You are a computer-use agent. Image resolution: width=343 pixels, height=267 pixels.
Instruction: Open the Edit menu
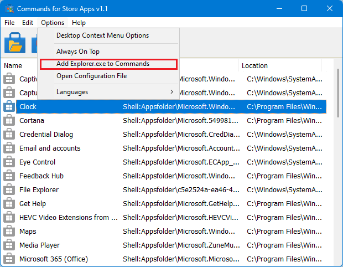[28, 23]
